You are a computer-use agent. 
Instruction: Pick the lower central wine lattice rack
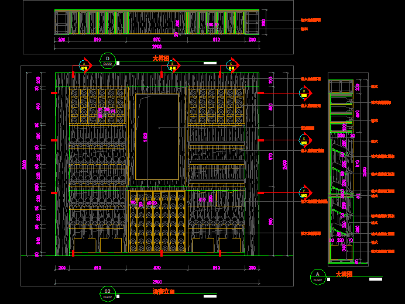[157, 222]
